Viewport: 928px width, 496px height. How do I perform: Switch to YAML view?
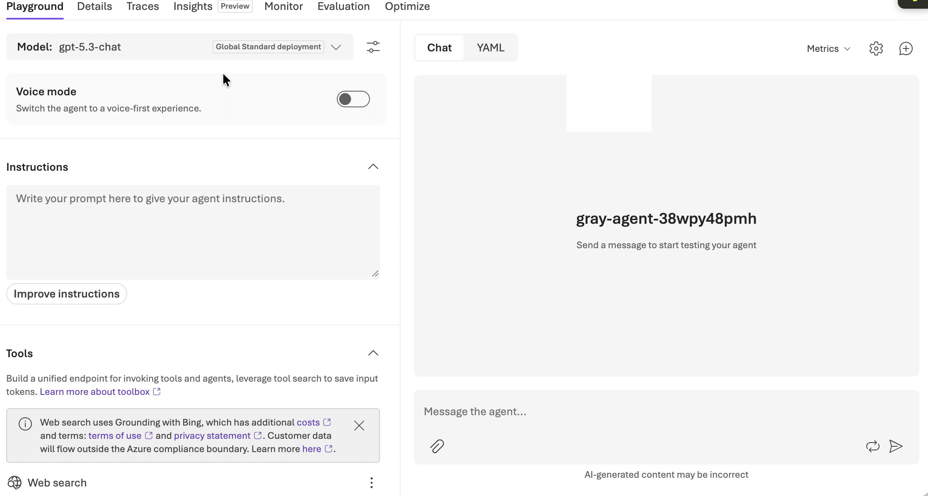tap(491, 48)
